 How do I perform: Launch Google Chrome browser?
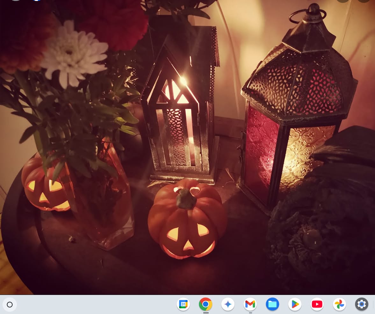(x=206, y=305)
